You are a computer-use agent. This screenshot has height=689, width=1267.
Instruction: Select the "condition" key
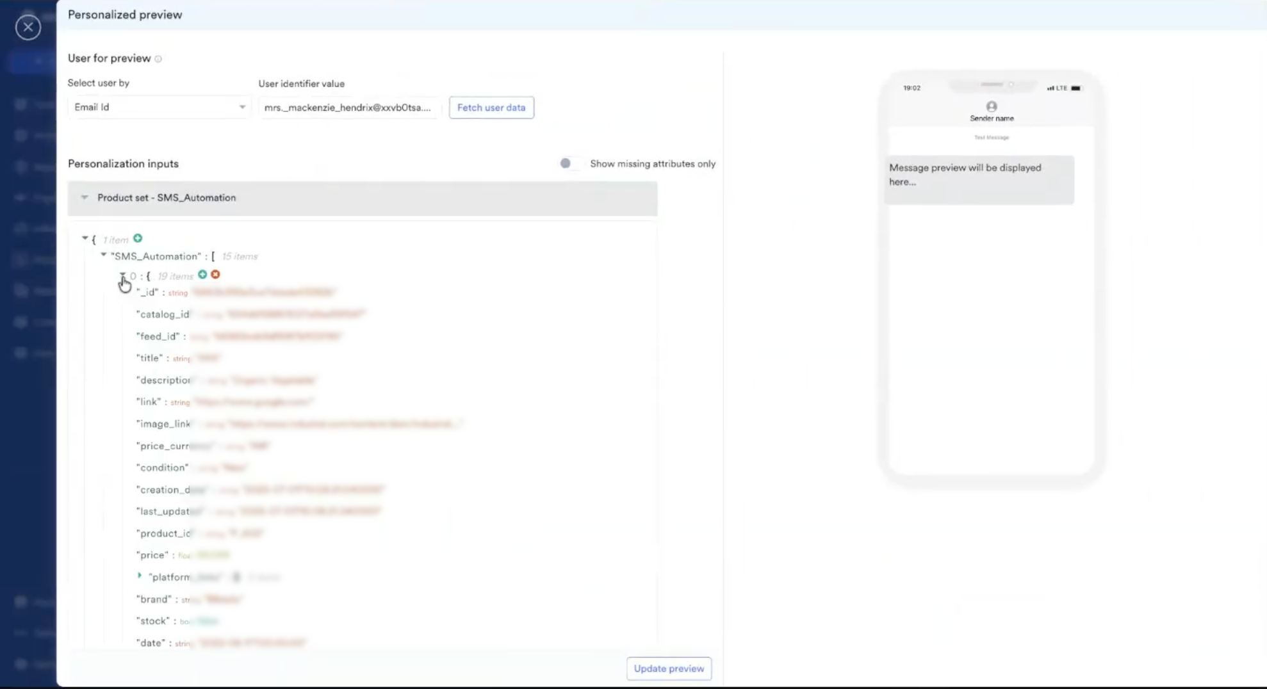click(163, 467)
